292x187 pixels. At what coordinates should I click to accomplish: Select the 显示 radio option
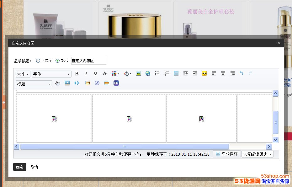57,61
